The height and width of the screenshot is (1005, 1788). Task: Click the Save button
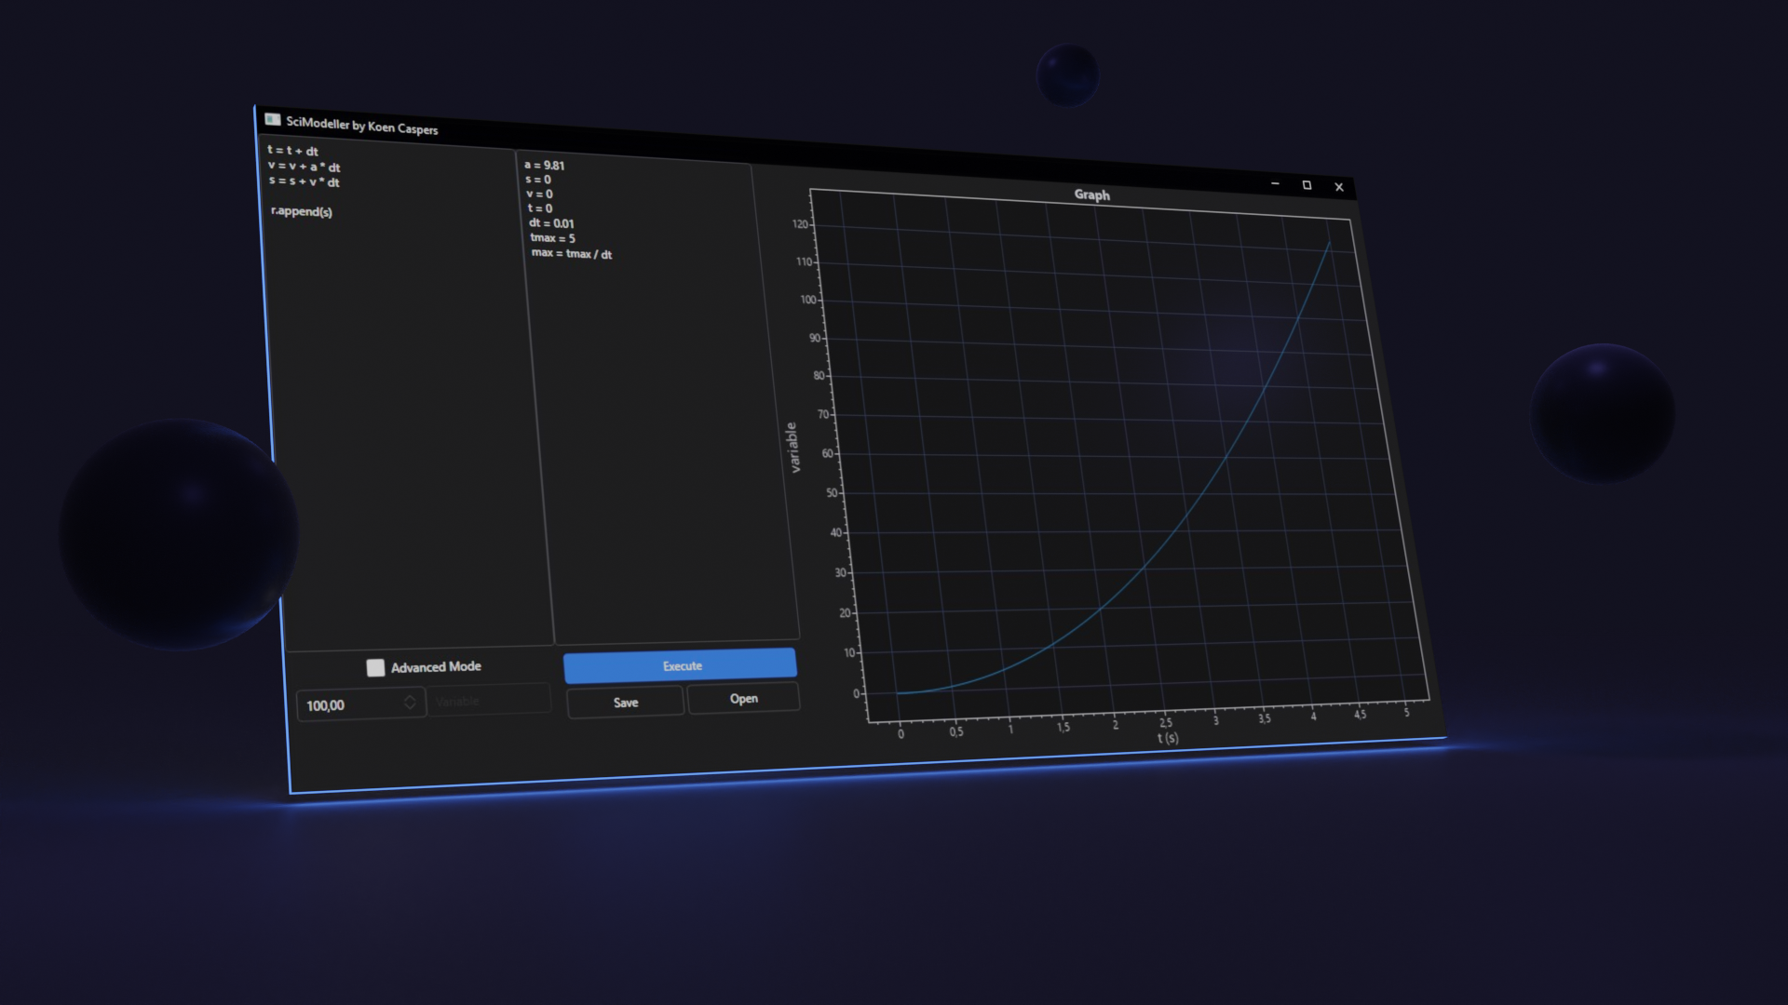click(626, 703)
